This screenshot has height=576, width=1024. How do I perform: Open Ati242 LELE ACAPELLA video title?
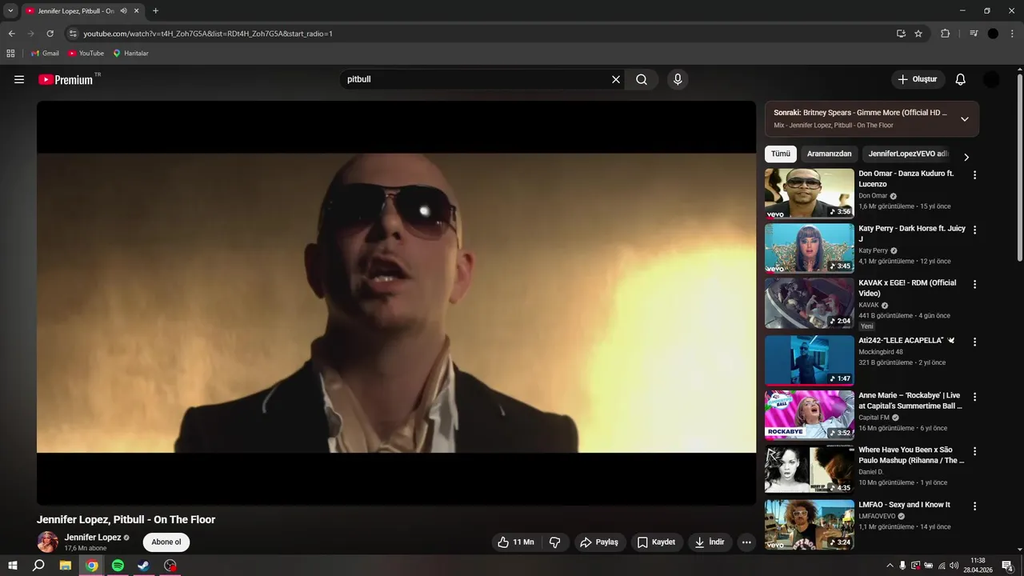(x=906, y=341)
